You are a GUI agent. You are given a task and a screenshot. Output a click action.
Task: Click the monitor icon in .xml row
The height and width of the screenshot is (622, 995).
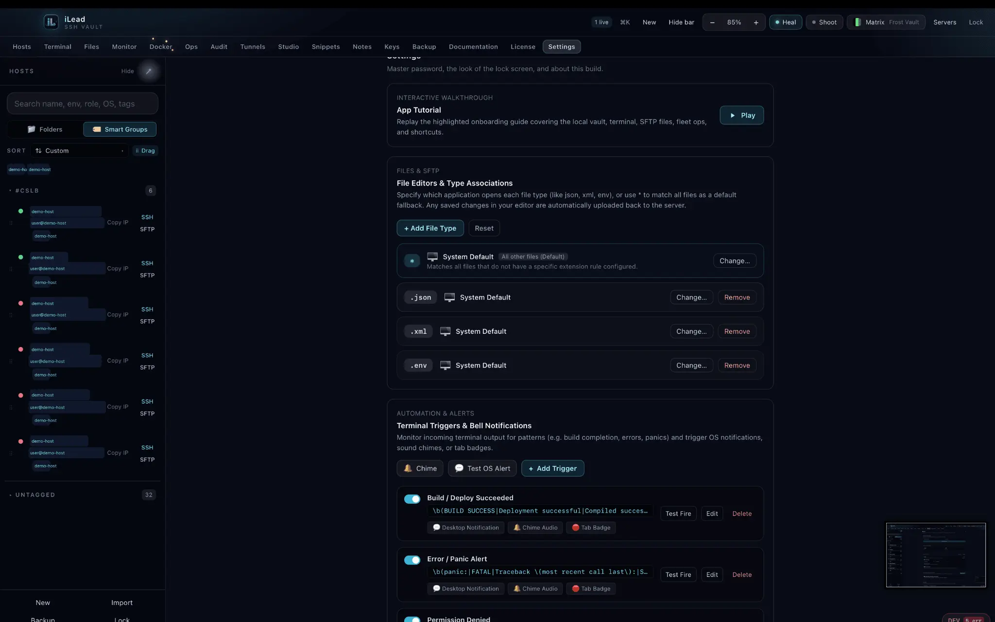[445, 331]
